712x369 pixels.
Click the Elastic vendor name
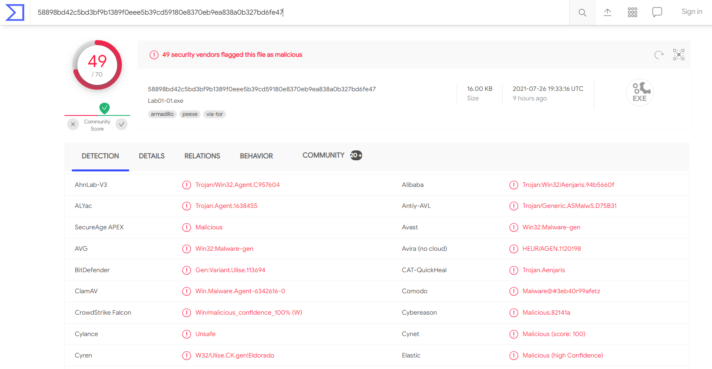[x=411, y=356]
